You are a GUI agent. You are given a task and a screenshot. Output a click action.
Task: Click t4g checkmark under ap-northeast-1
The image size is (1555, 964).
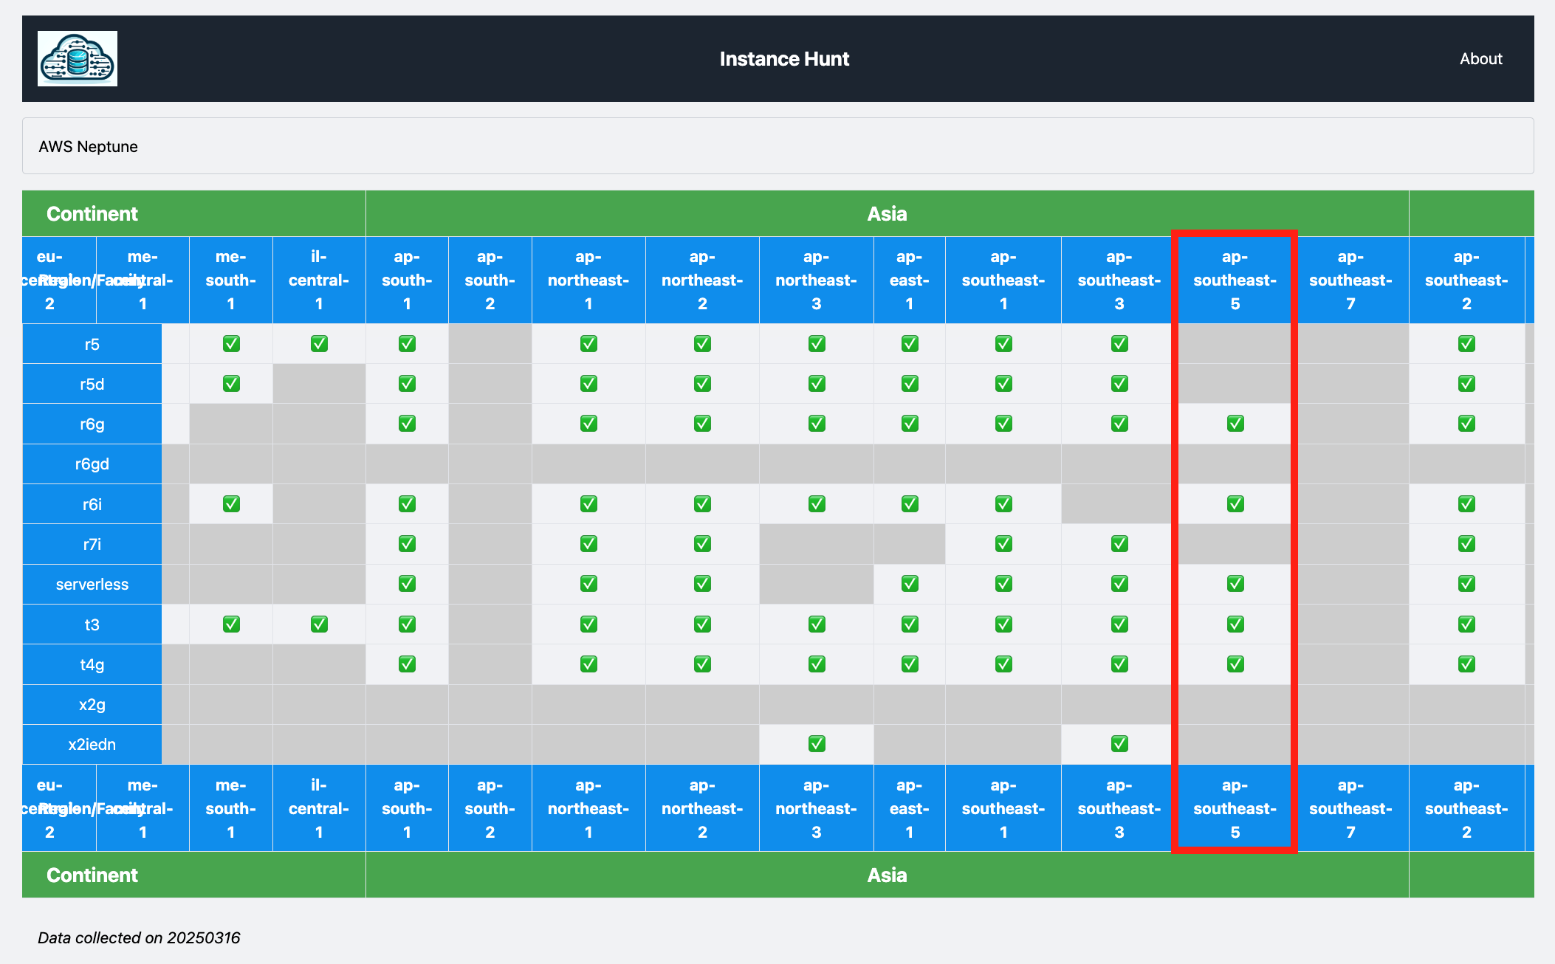(588, 664)
